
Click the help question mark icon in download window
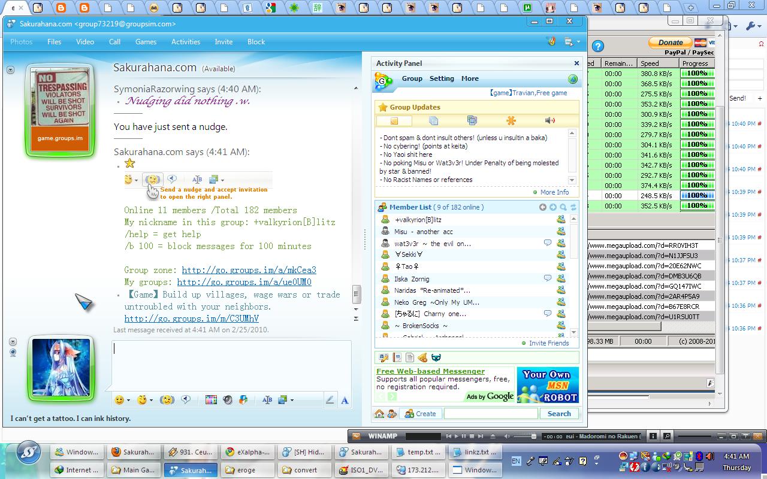[x=597, y=46]
